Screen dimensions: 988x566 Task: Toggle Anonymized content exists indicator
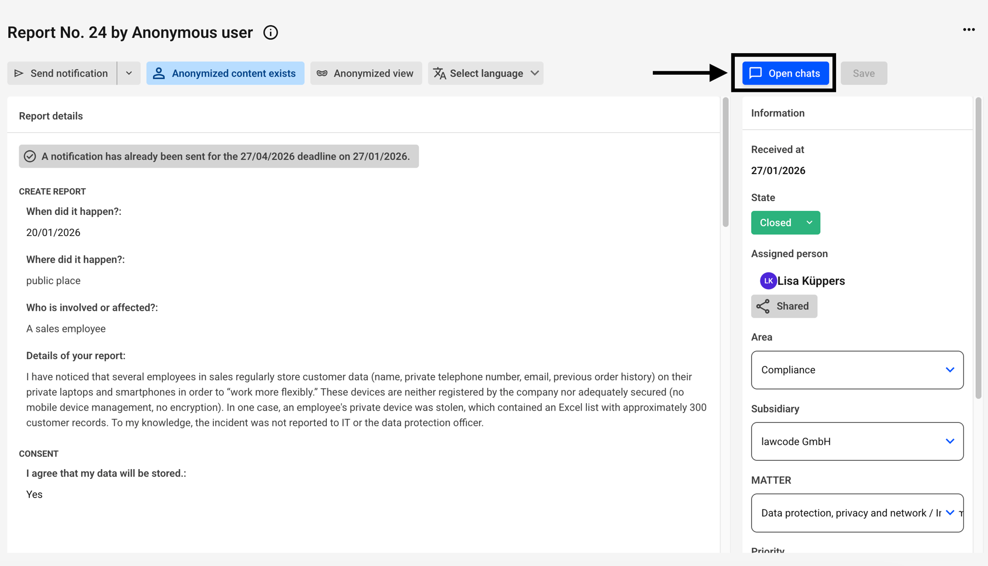(x=225, y=73)
